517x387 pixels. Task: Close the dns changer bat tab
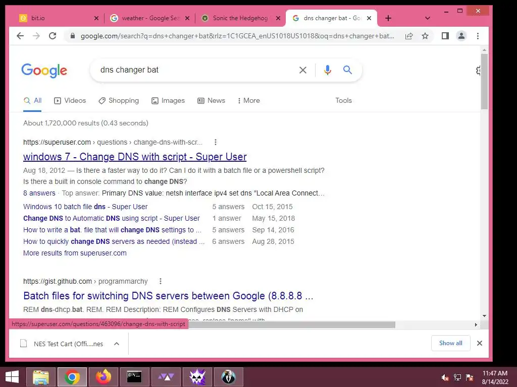point(369,18)
